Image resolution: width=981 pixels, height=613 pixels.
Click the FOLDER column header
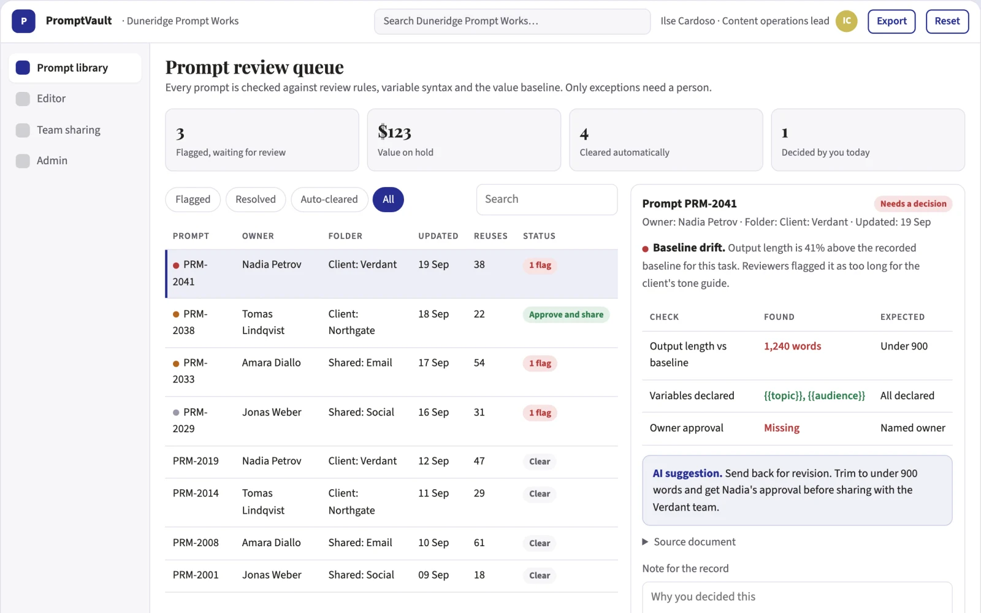pos(345,236)
